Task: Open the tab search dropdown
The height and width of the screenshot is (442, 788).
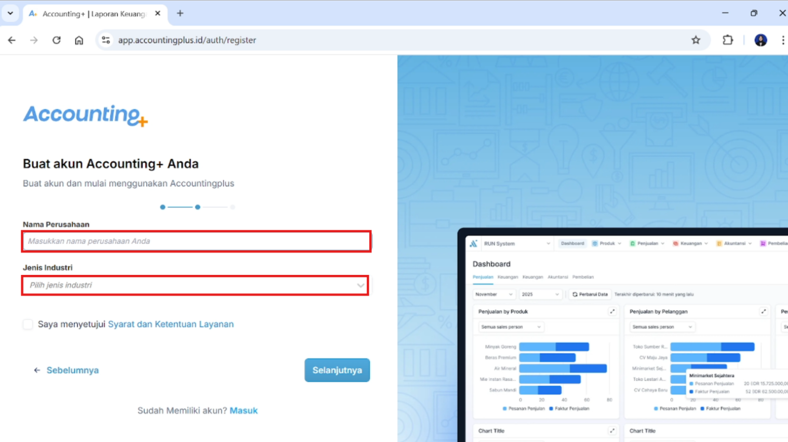Action: coord(10,13)
